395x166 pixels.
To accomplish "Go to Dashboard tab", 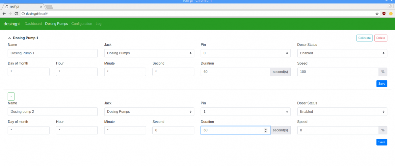I will coord(33,24).
